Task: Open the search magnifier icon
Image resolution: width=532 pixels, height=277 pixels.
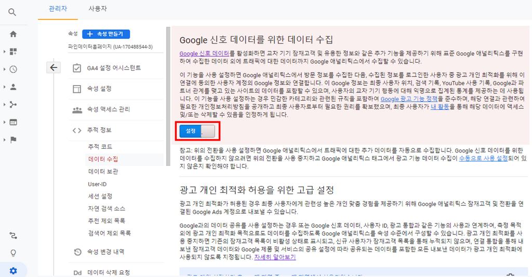Action: coord(12,12)
